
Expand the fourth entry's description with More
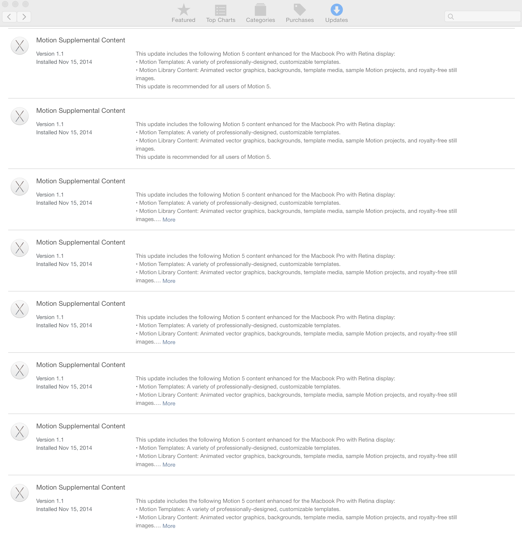click(169, 281)
